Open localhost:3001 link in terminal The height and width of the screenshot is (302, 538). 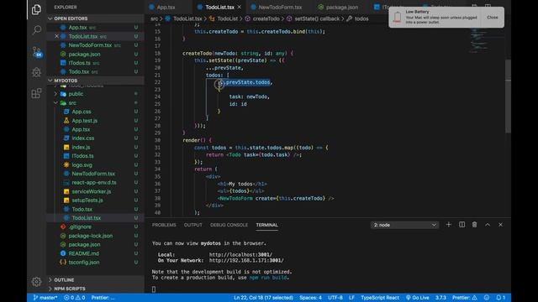pyautogui.click(x=240, y=255)
